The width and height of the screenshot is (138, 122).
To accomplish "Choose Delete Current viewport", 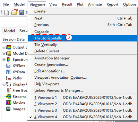I will 82,51.
